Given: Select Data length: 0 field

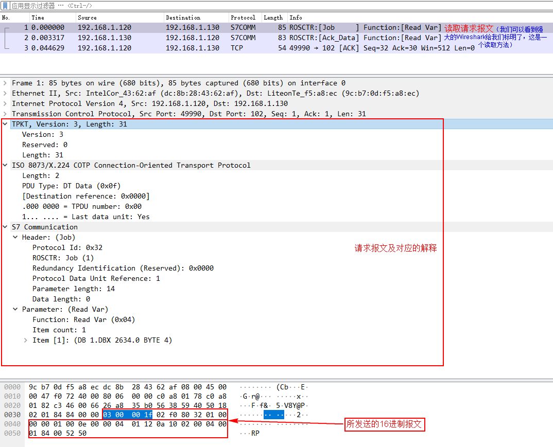Looking at the screenshot, I should coord(61,299).
